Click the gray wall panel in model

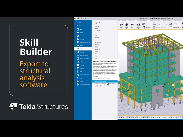point(157,96)
